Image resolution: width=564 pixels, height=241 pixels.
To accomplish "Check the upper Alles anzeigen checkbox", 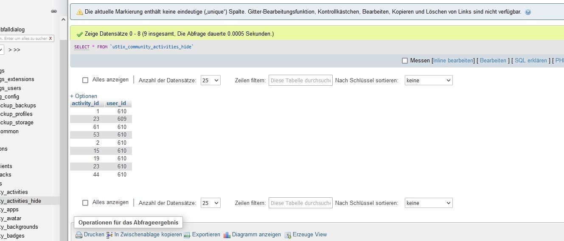I will click(x=85, y=80).
